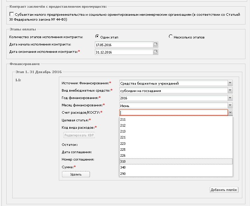Focus the contract end date field 31.12.2016
This screenshot has width=250, height=206.
[124, 52]
